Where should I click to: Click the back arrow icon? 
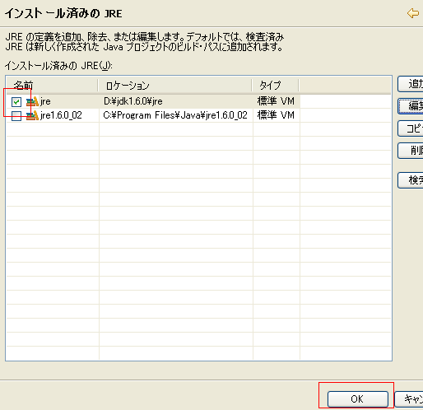click(413, 13)
